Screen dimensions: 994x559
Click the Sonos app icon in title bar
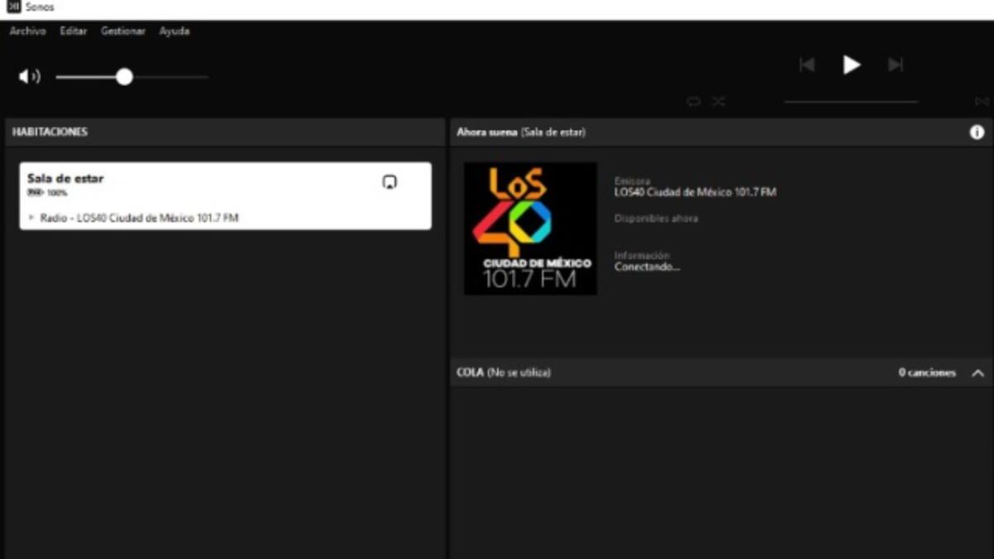pos(13,7)
